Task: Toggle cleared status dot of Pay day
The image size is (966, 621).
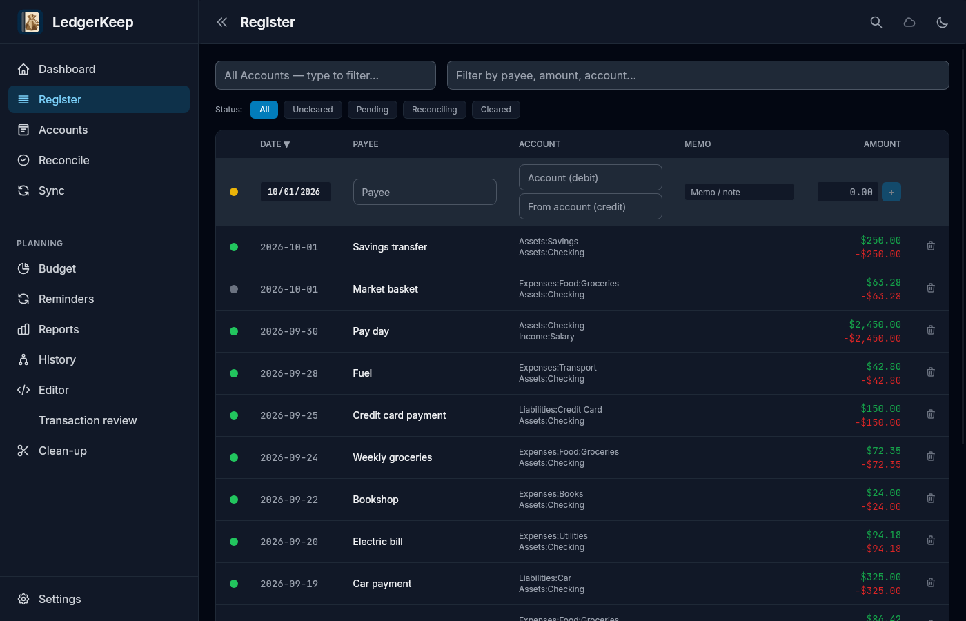Action: [234, 331]
